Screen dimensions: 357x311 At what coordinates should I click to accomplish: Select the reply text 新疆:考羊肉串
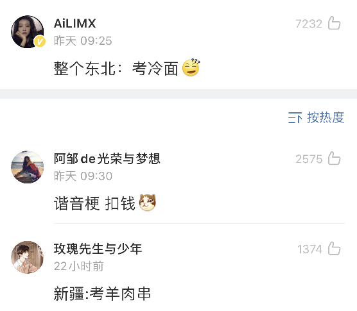pos(102,294)
